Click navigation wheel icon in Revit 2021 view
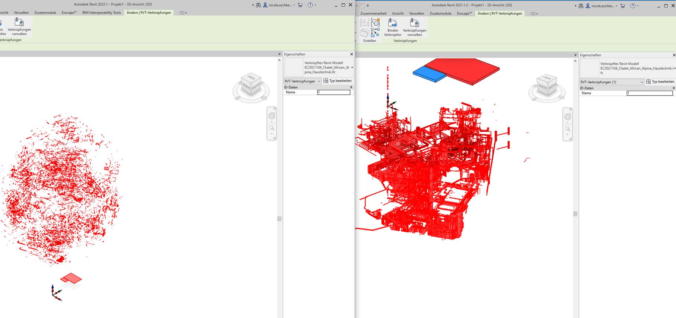 (567, 117)
